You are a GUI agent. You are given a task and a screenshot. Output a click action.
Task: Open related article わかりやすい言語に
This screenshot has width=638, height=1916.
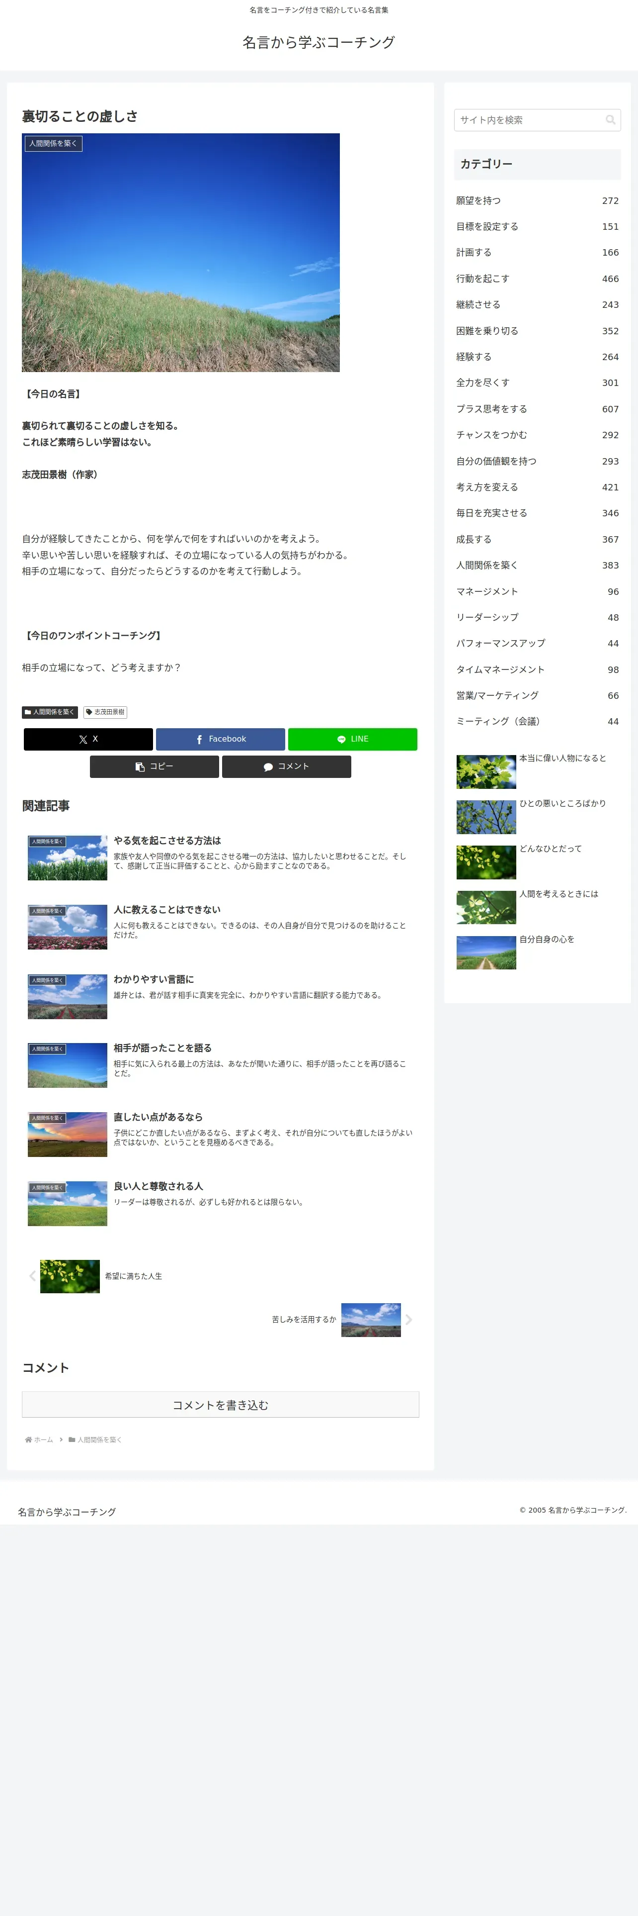coord(221,997)
